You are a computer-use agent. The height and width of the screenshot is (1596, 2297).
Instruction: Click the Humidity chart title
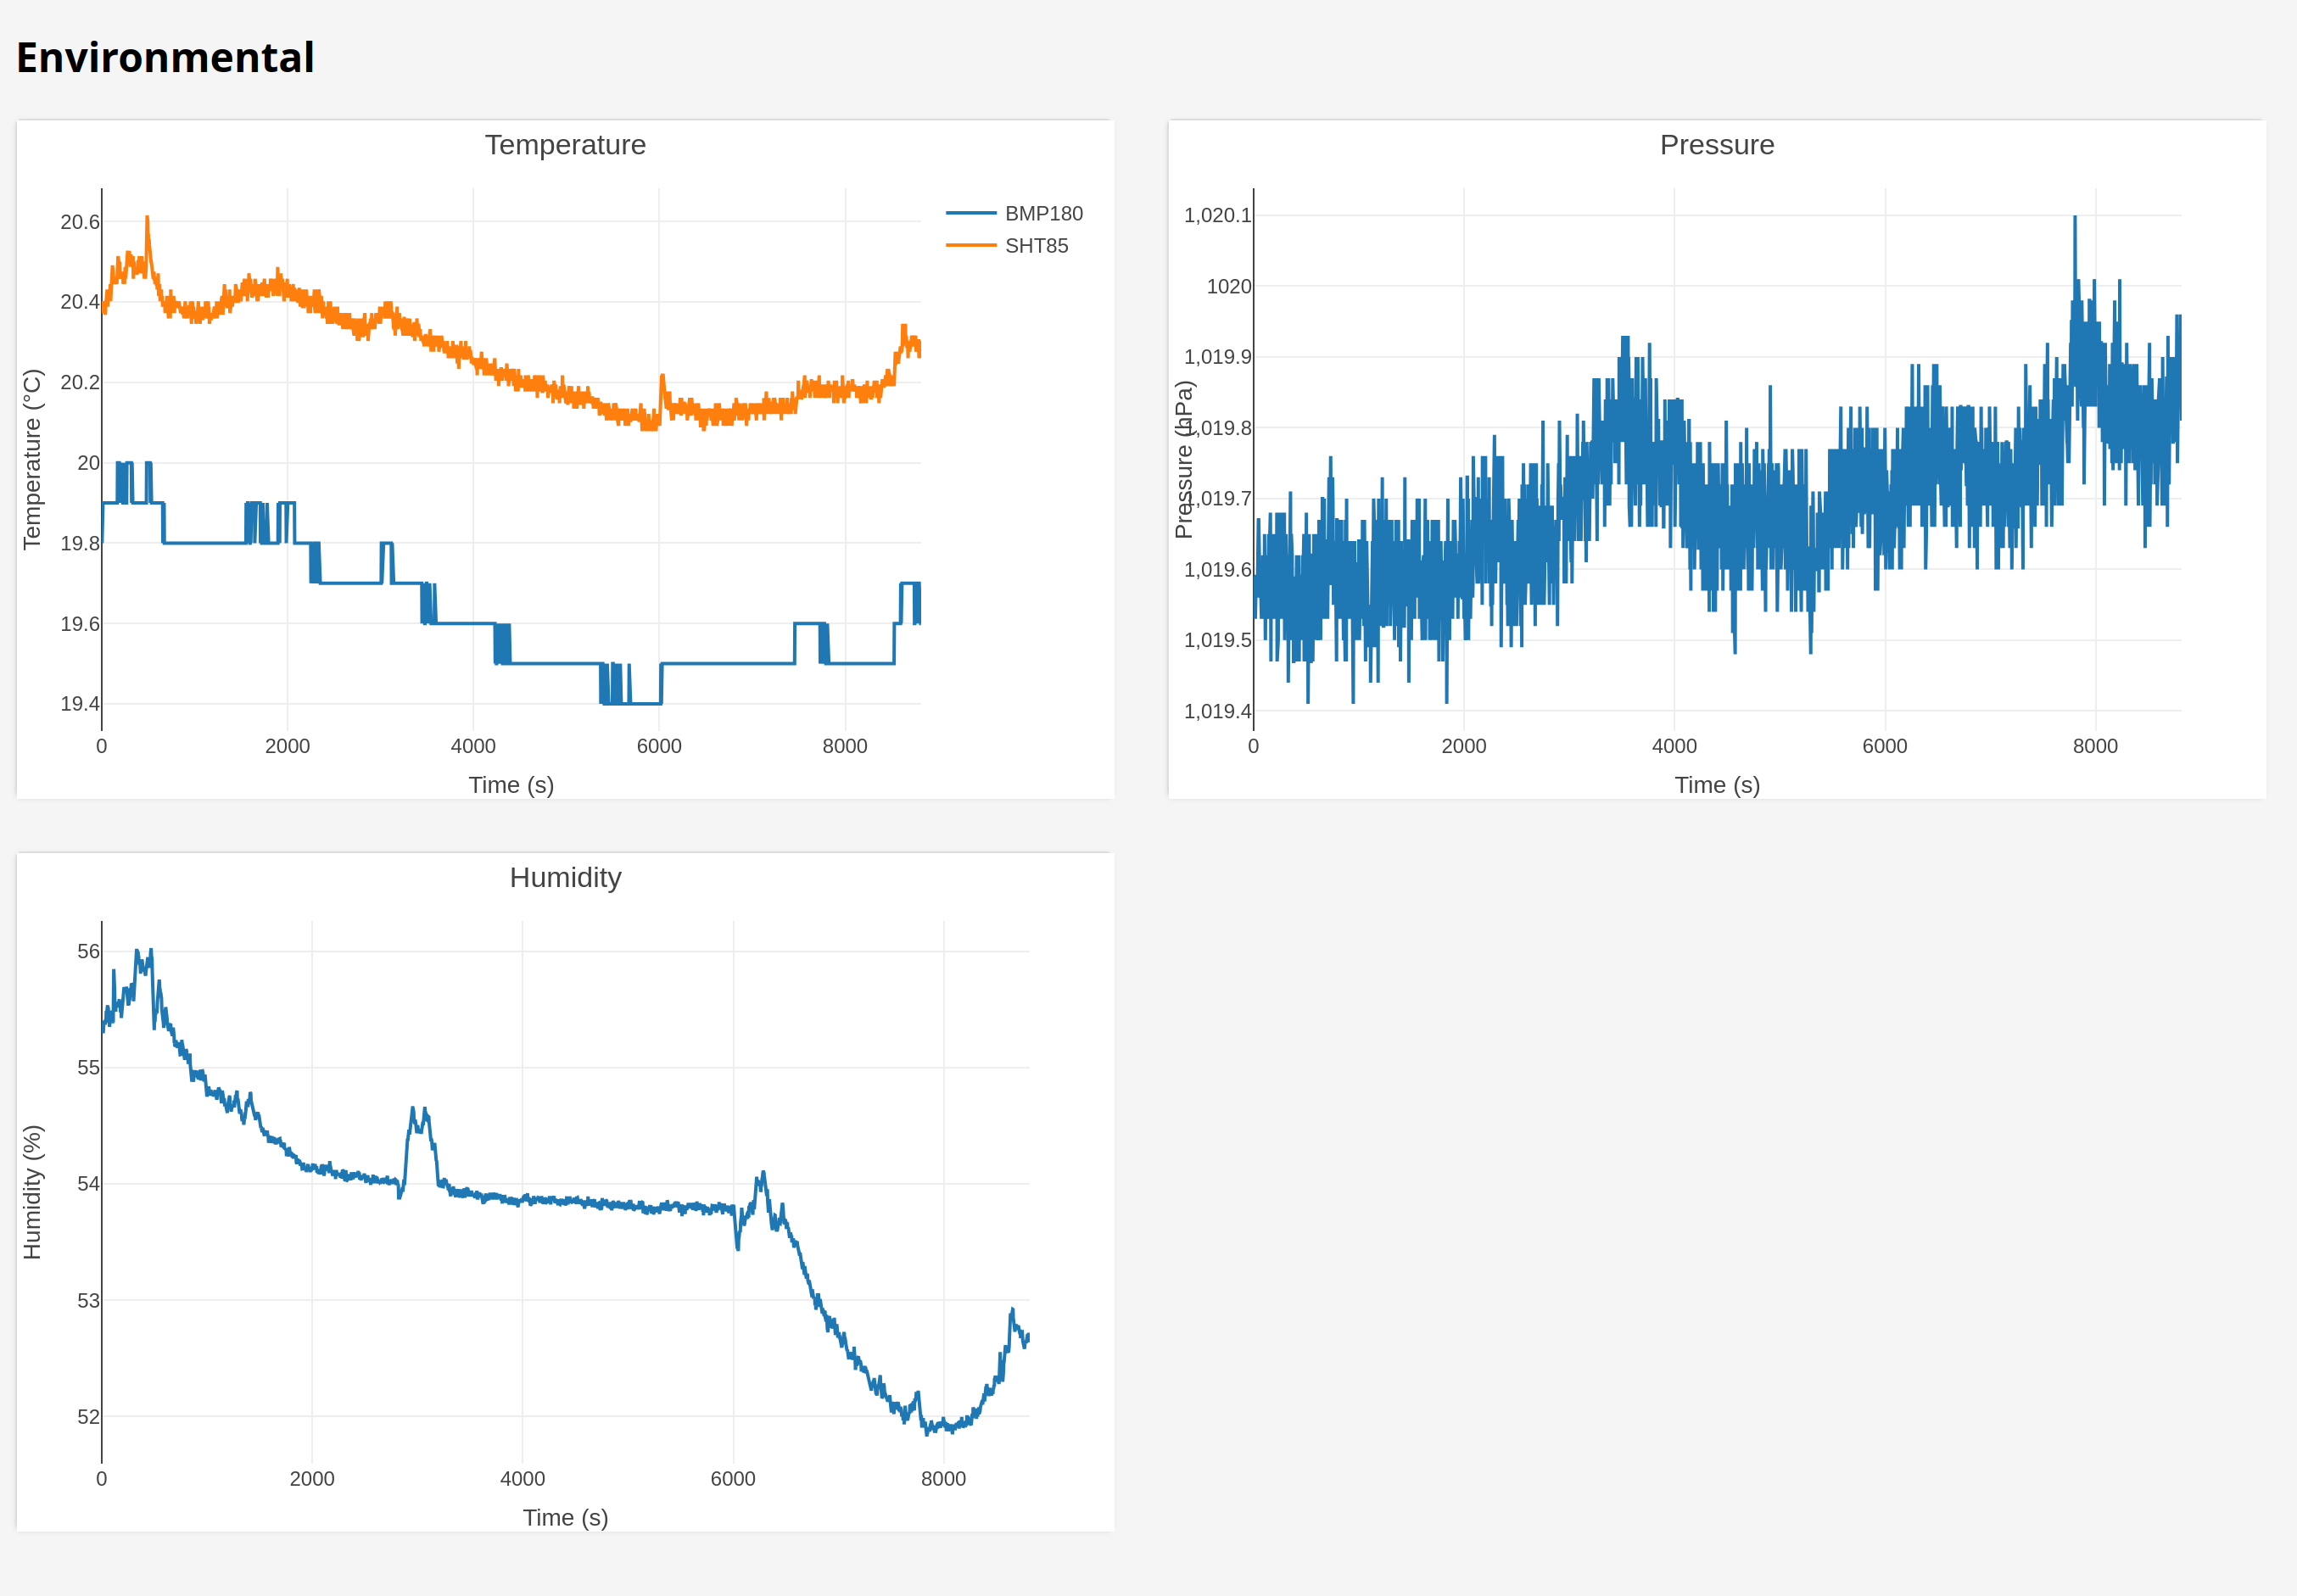[565, 877]
